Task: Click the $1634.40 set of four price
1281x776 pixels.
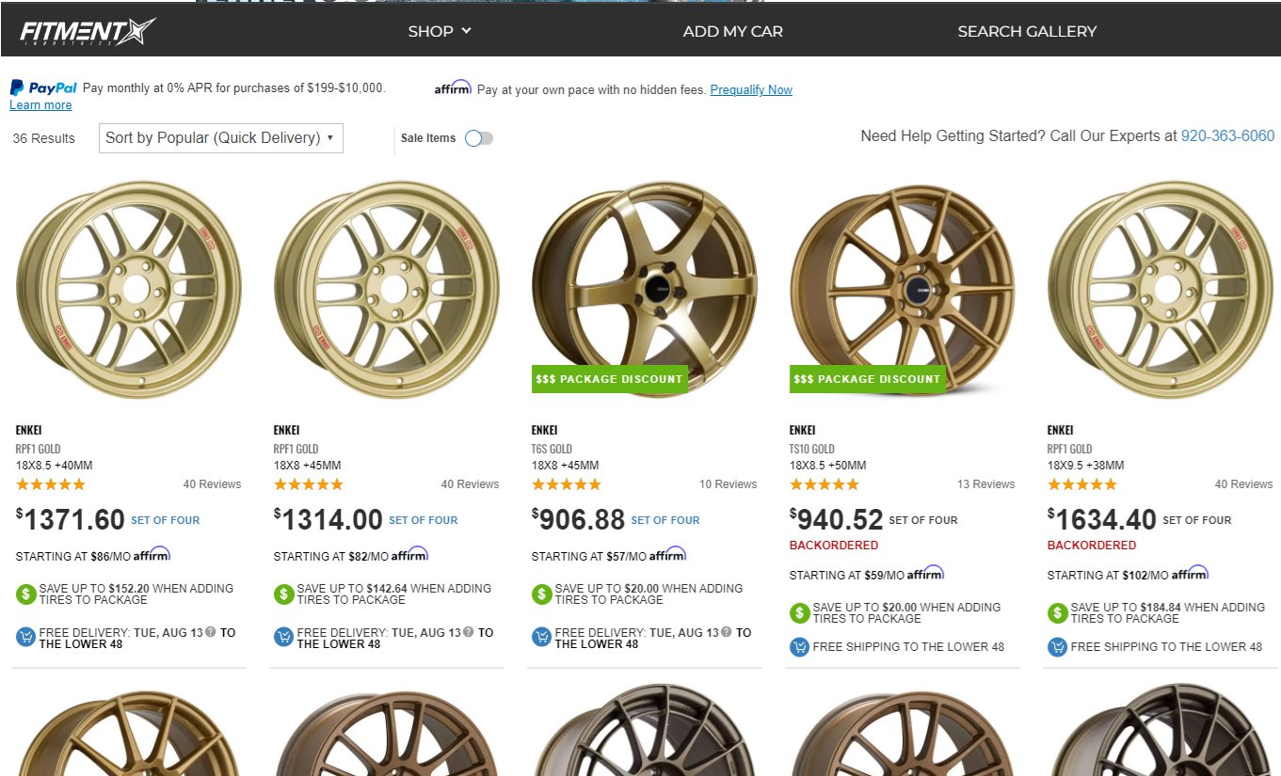Action: (1102, 519)
